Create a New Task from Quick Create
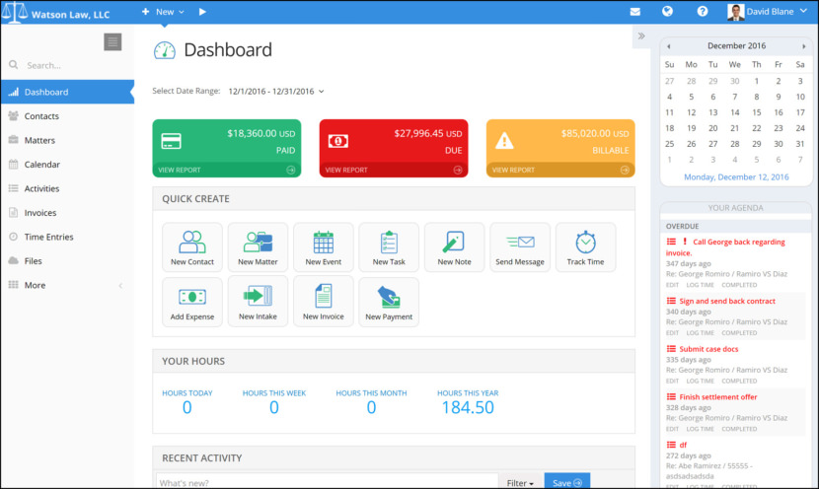This screenshot has width=819, height=489. (389, 247)
